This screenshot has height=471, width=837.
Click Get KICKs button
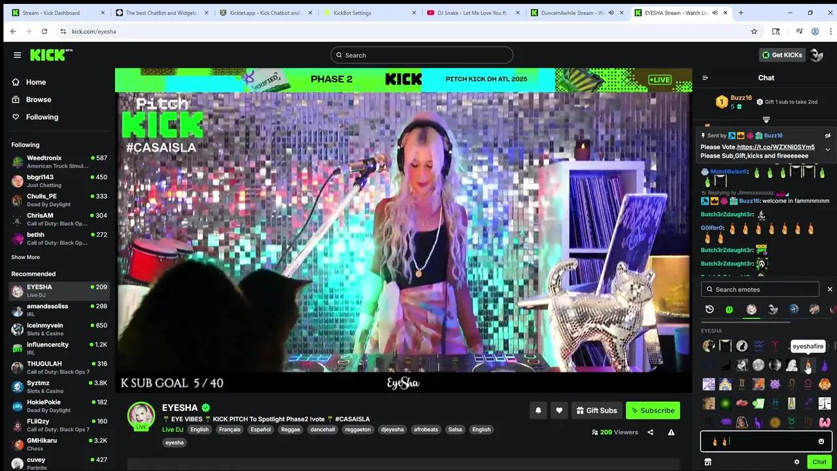(781, 55)
